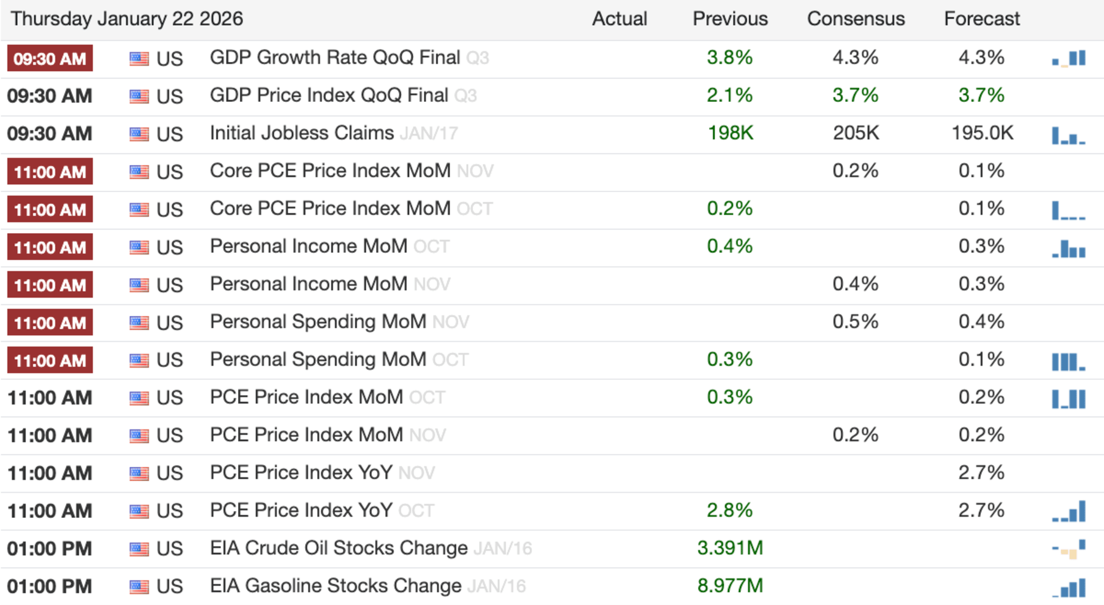Open the GDP Growth Rate QoQ Final link
Viewport: 1104px width, 605px height.
point(335,58)
